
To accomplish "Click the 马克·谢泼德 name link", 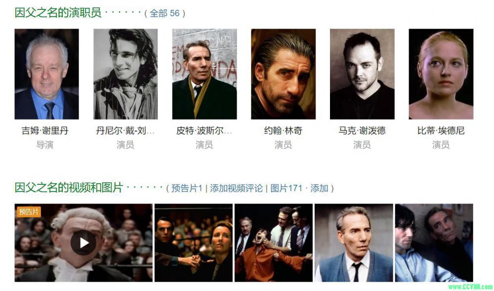I will tap(362, 130).
